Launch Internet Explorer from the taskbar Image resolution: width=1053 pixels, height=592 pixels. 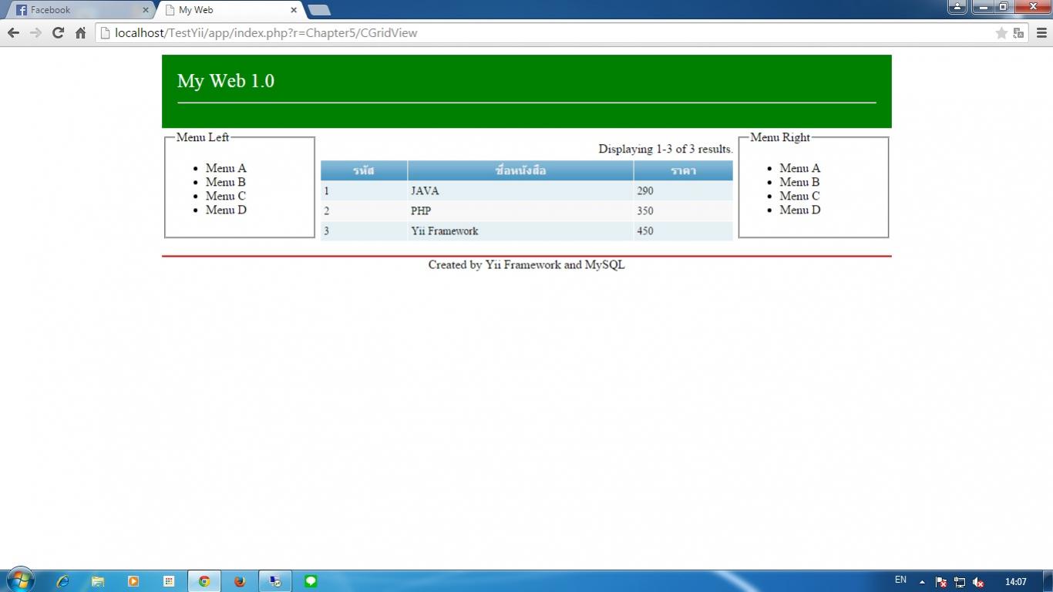(x=62, y=581)
